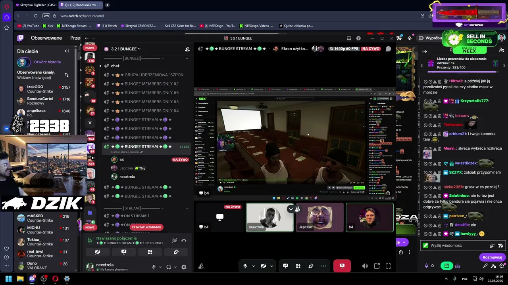508x285 pixels.
Task: Jump to 22 NOWE WZMIANKI mentions
Action: click(147, 227)
